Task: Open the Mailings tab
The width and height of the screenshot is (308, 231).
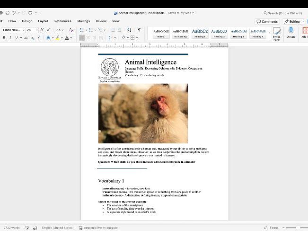Action: point(83,21)
